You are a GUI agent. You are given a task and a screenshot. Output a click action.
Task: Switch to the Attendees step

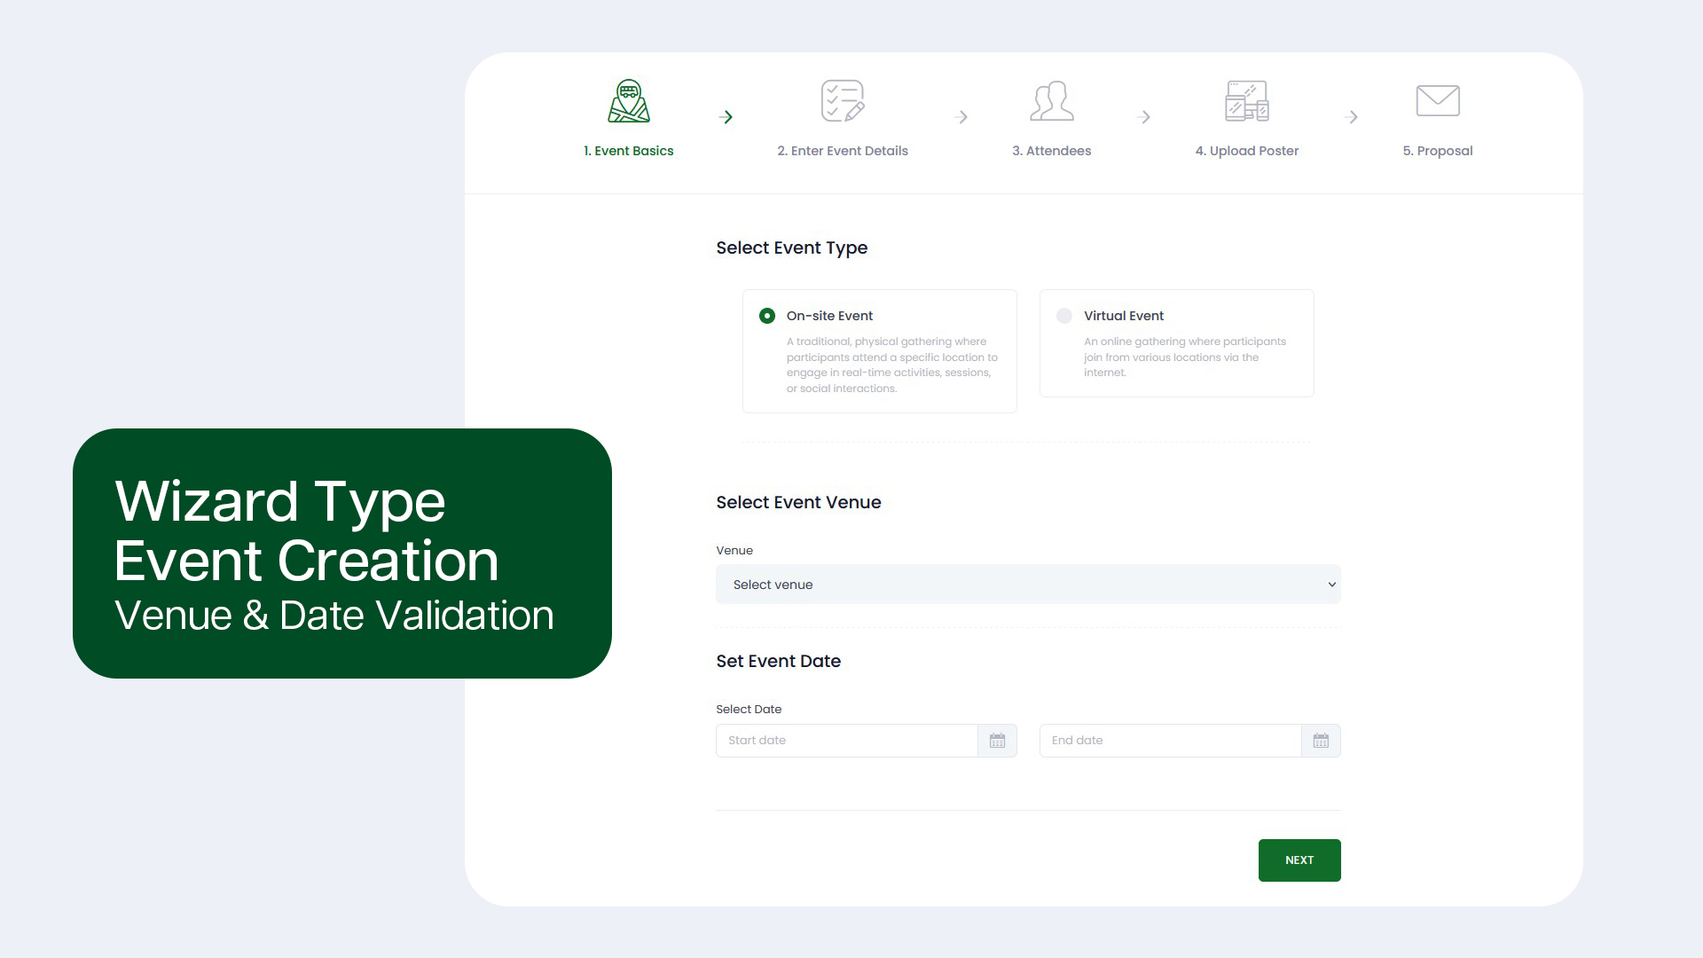tap(1052, 151)
